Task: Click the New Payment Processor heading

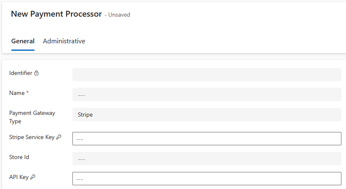Action: coord(56,14)
